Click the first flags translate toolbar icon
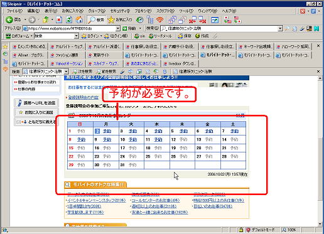Image resolution: width=324 pixels, height=234 pixels. [227, 20]
